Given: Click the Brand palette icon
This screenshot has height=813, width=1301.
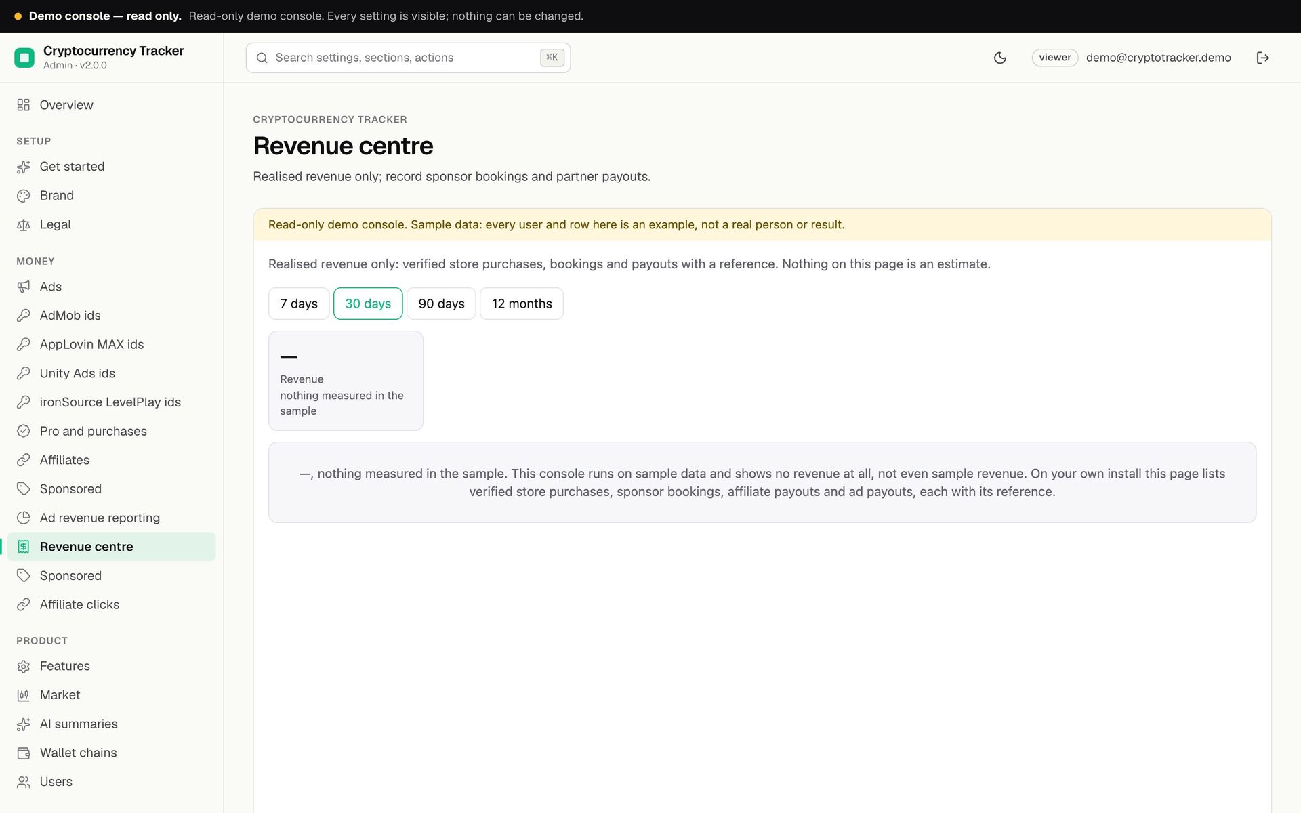Looking at the screenshot, I should [24, 196].
